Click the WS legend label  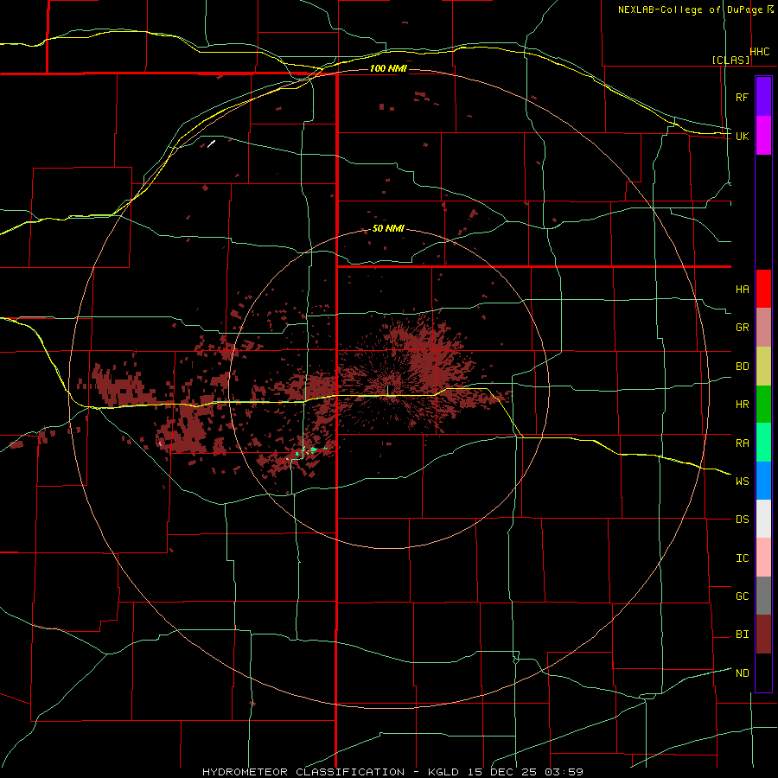(x=742, y=481)
